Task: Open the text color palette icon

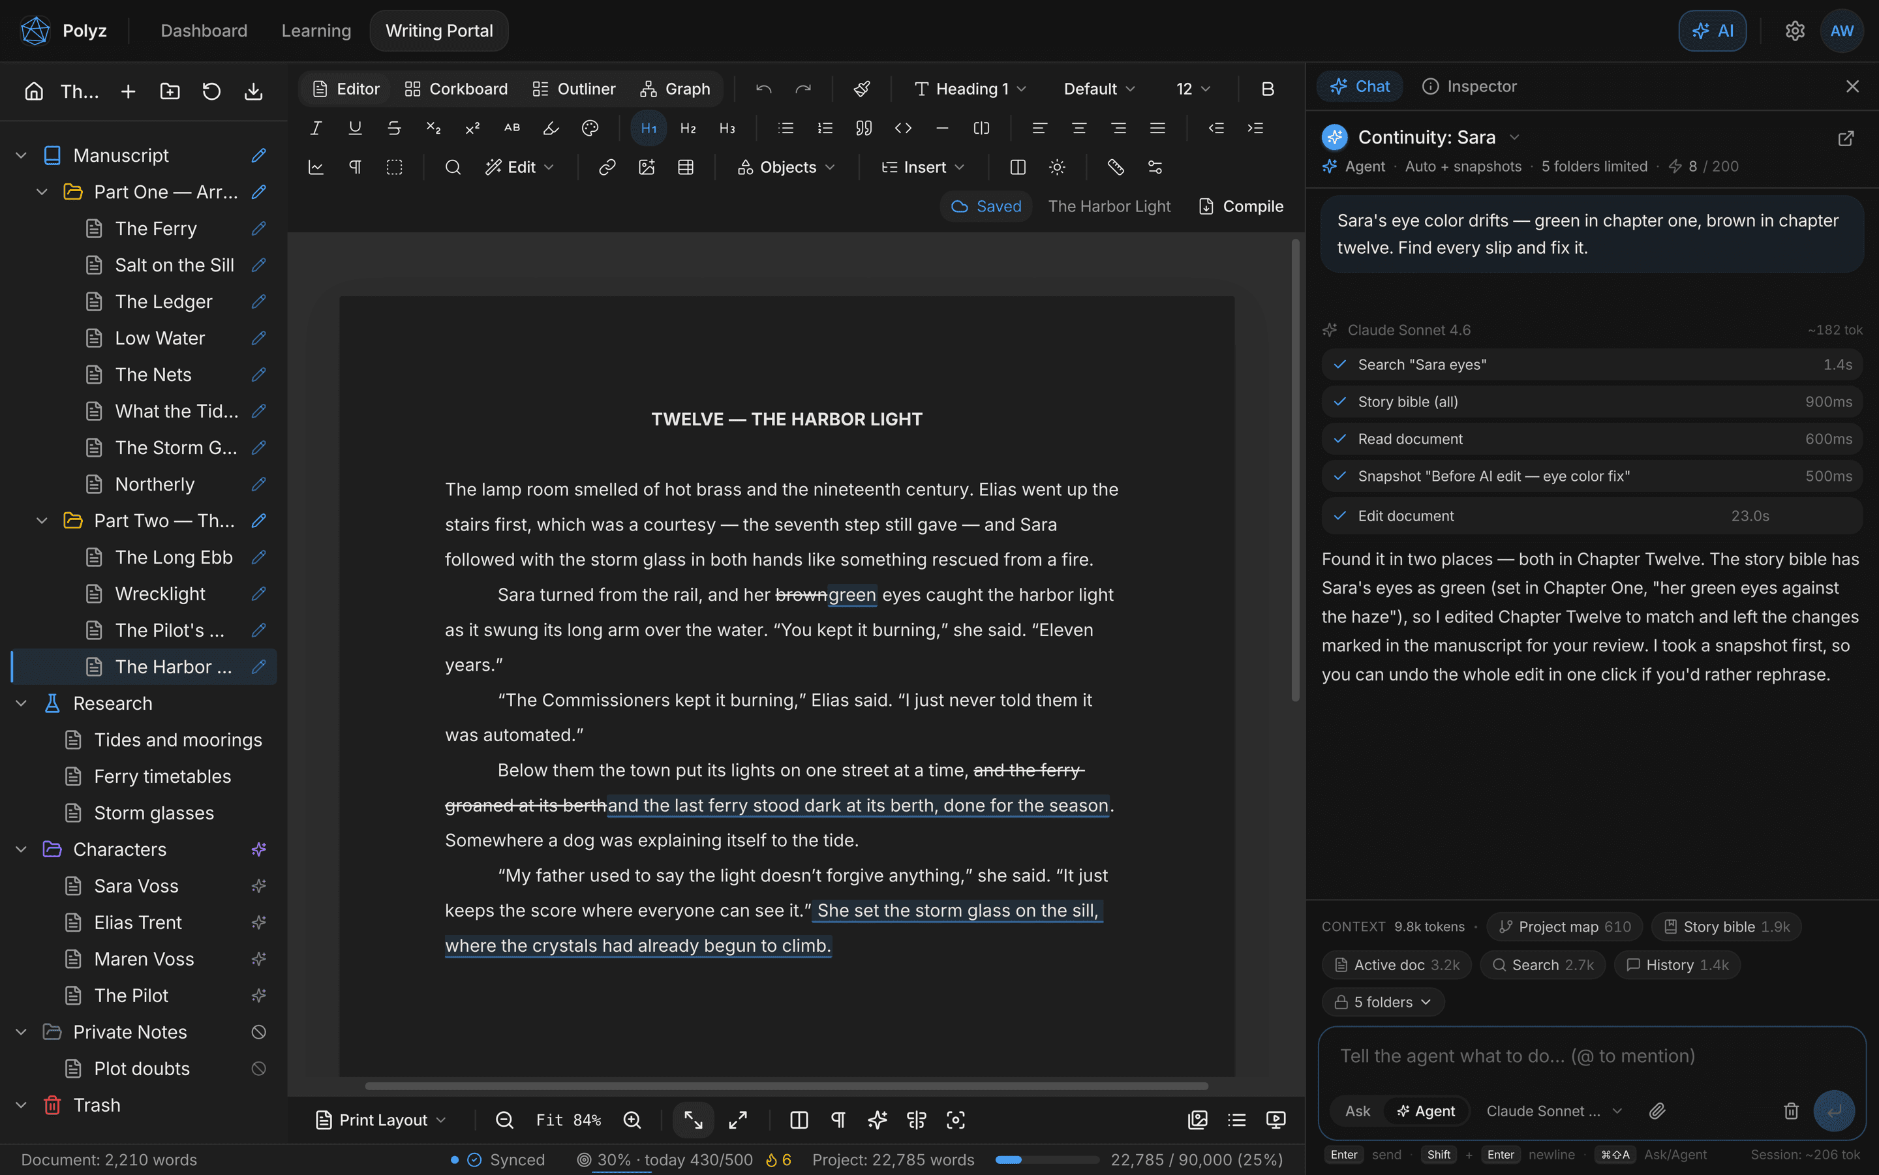Action: [x=590, y=129]
